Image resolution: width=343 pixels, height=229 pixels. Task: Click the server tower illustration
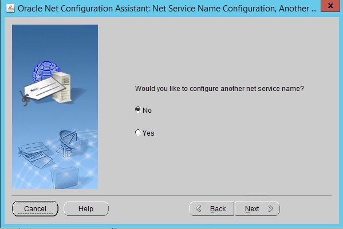point(62,88)
